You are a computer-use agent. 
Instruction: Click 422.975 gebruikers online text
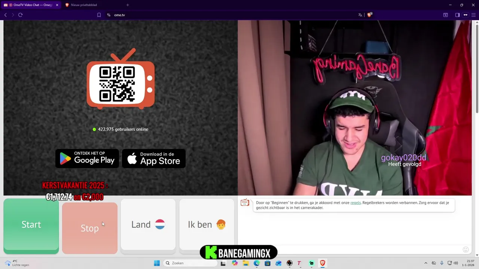click(123, 129)
